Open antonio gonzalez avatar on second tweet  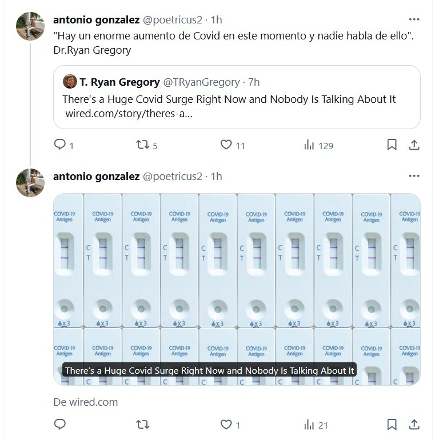click(x=31, y=183)
